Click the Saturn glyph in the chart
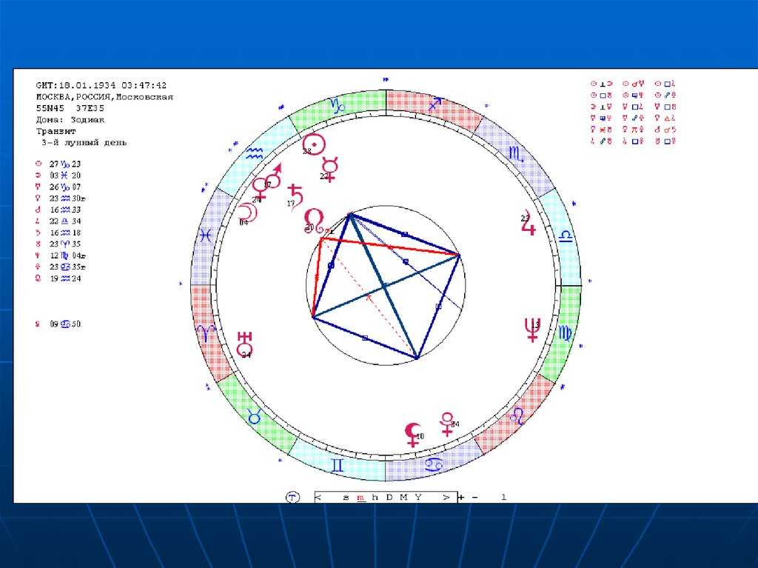This screenshot has width=758, height=568. tap(295, 196)
